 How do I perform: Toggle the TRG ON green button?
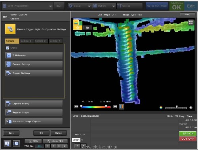click(188, 134)
